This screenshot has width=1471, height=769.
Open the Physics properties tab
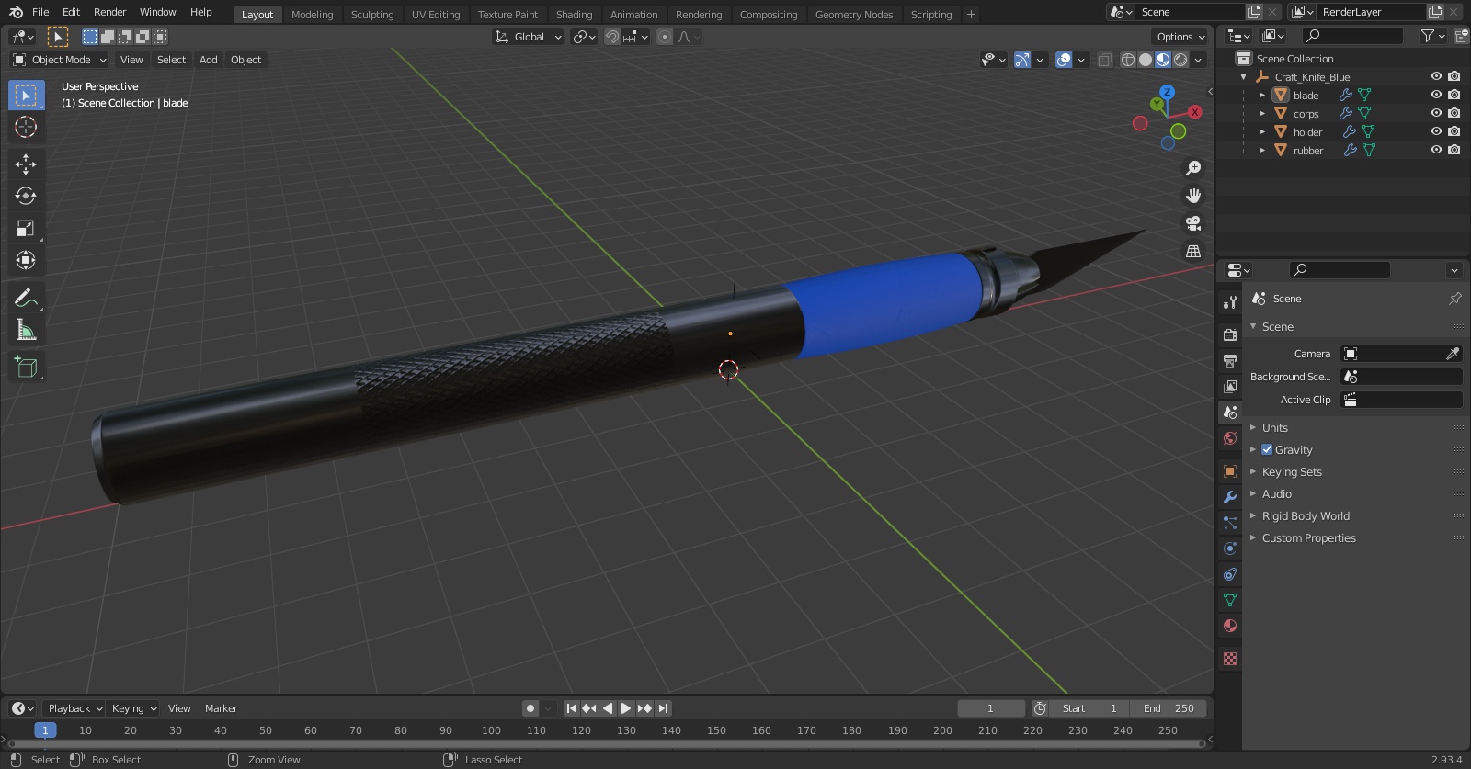coord(1230,548)
